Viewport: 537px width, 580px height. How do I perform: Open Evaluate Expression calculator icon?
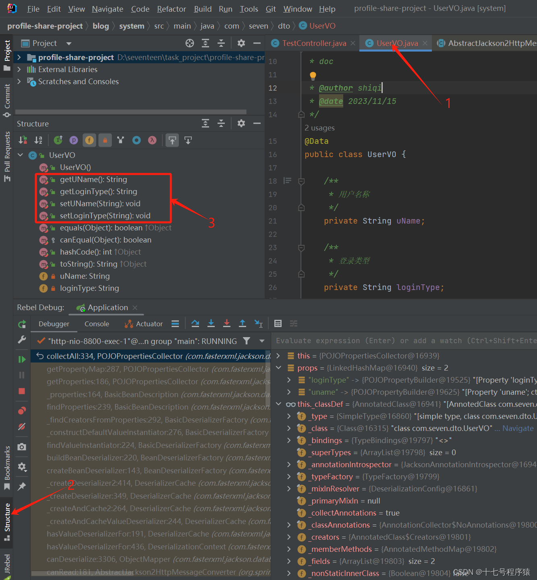[x=278, y=323]
